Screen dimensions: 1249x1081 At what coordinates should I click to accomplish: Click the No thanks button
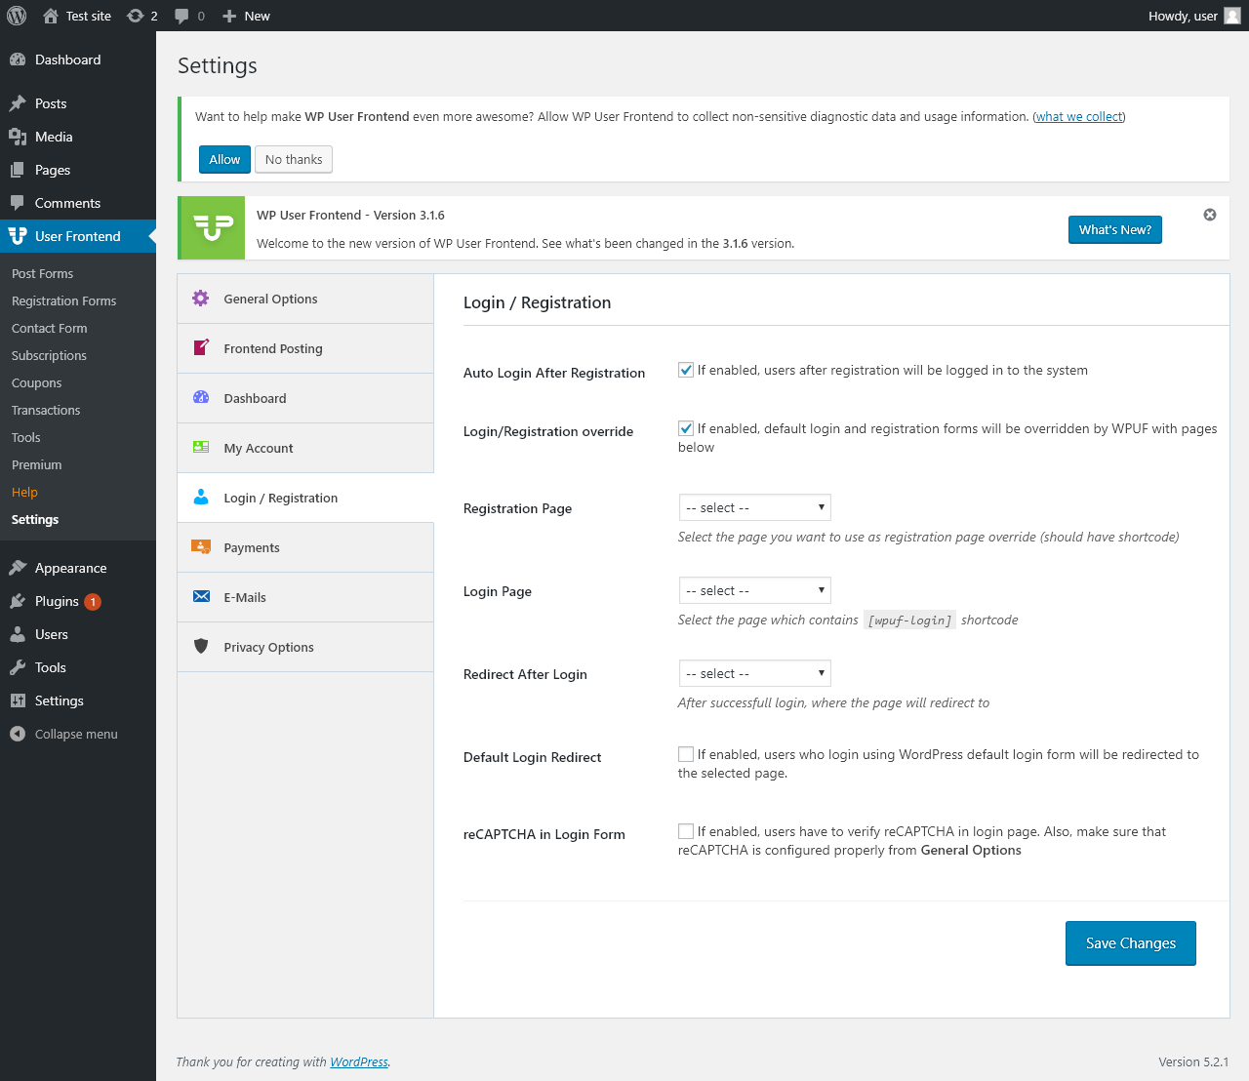point(294,159)
